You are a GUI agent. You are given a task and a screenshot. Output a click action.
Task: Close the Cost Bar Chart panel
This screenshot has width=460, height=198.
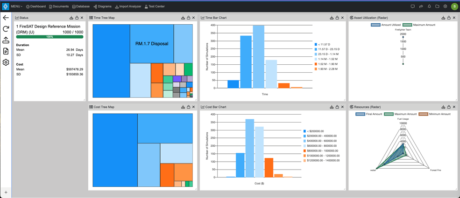pyautogui.click(x=342, y=107)
